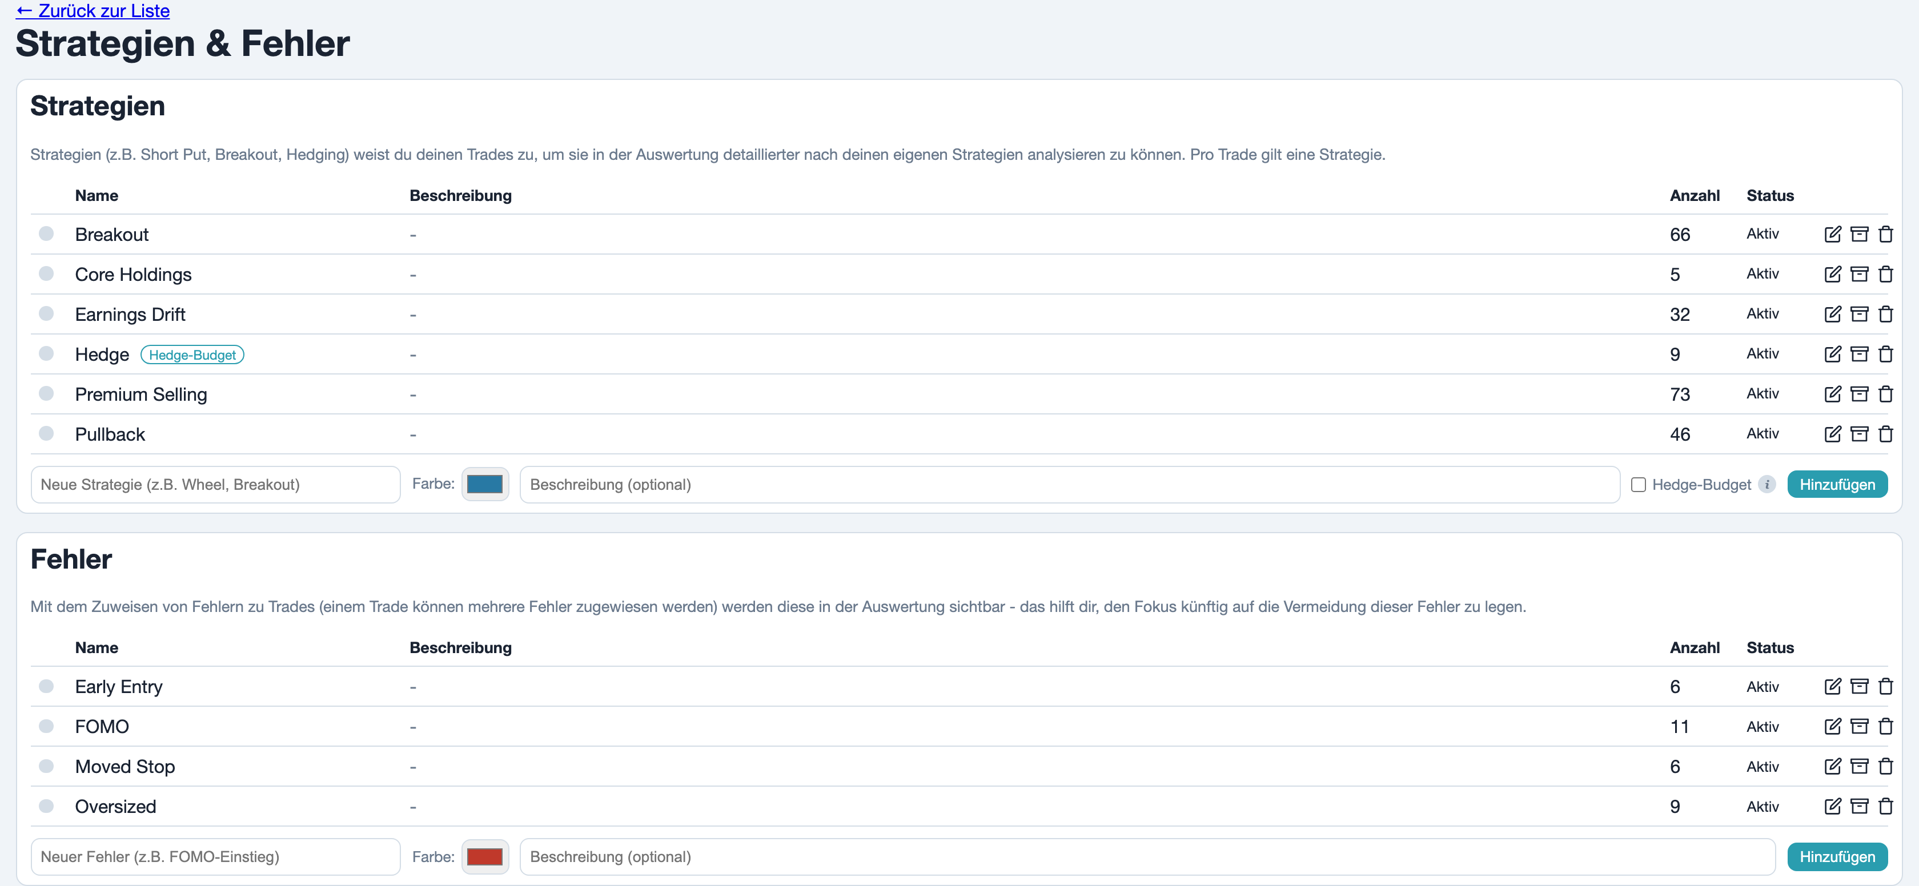
Task: Add the new error with Hinzufügen
Action: [x=1837, y=857]
